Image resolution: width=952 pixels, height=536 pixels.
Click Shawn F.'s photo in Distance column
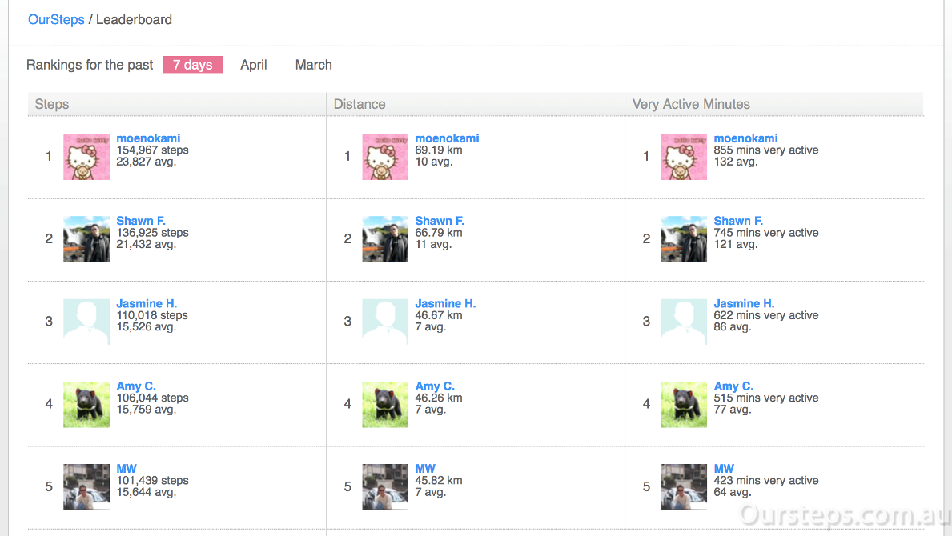click(x=385, y=239)
